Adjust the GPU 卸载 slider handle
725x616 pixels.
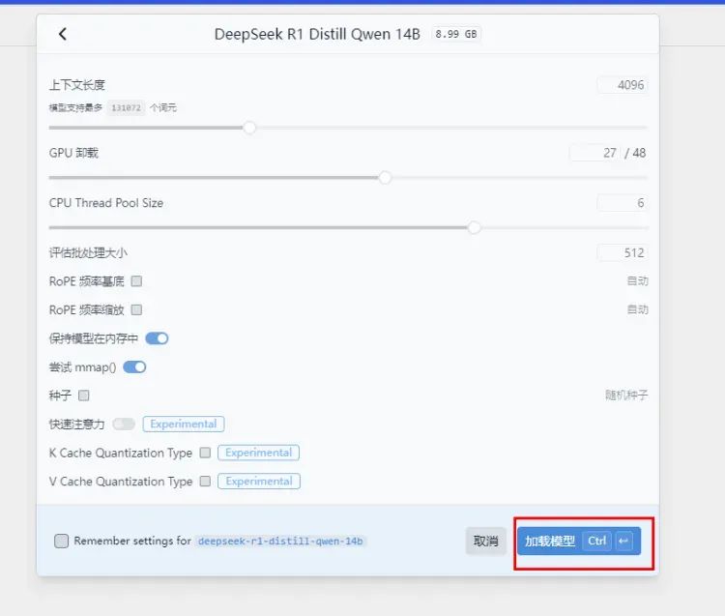click(385, 178)
